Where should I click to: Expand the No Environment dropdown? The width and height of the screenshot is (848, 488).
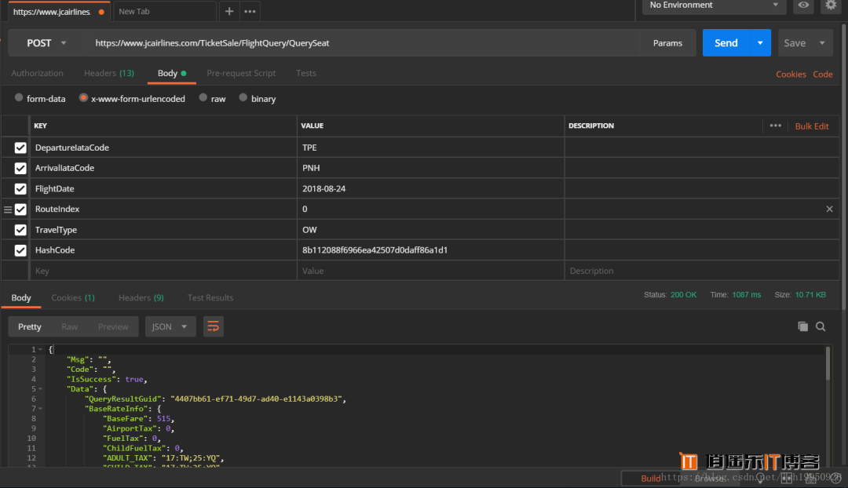tap(714, 5)
